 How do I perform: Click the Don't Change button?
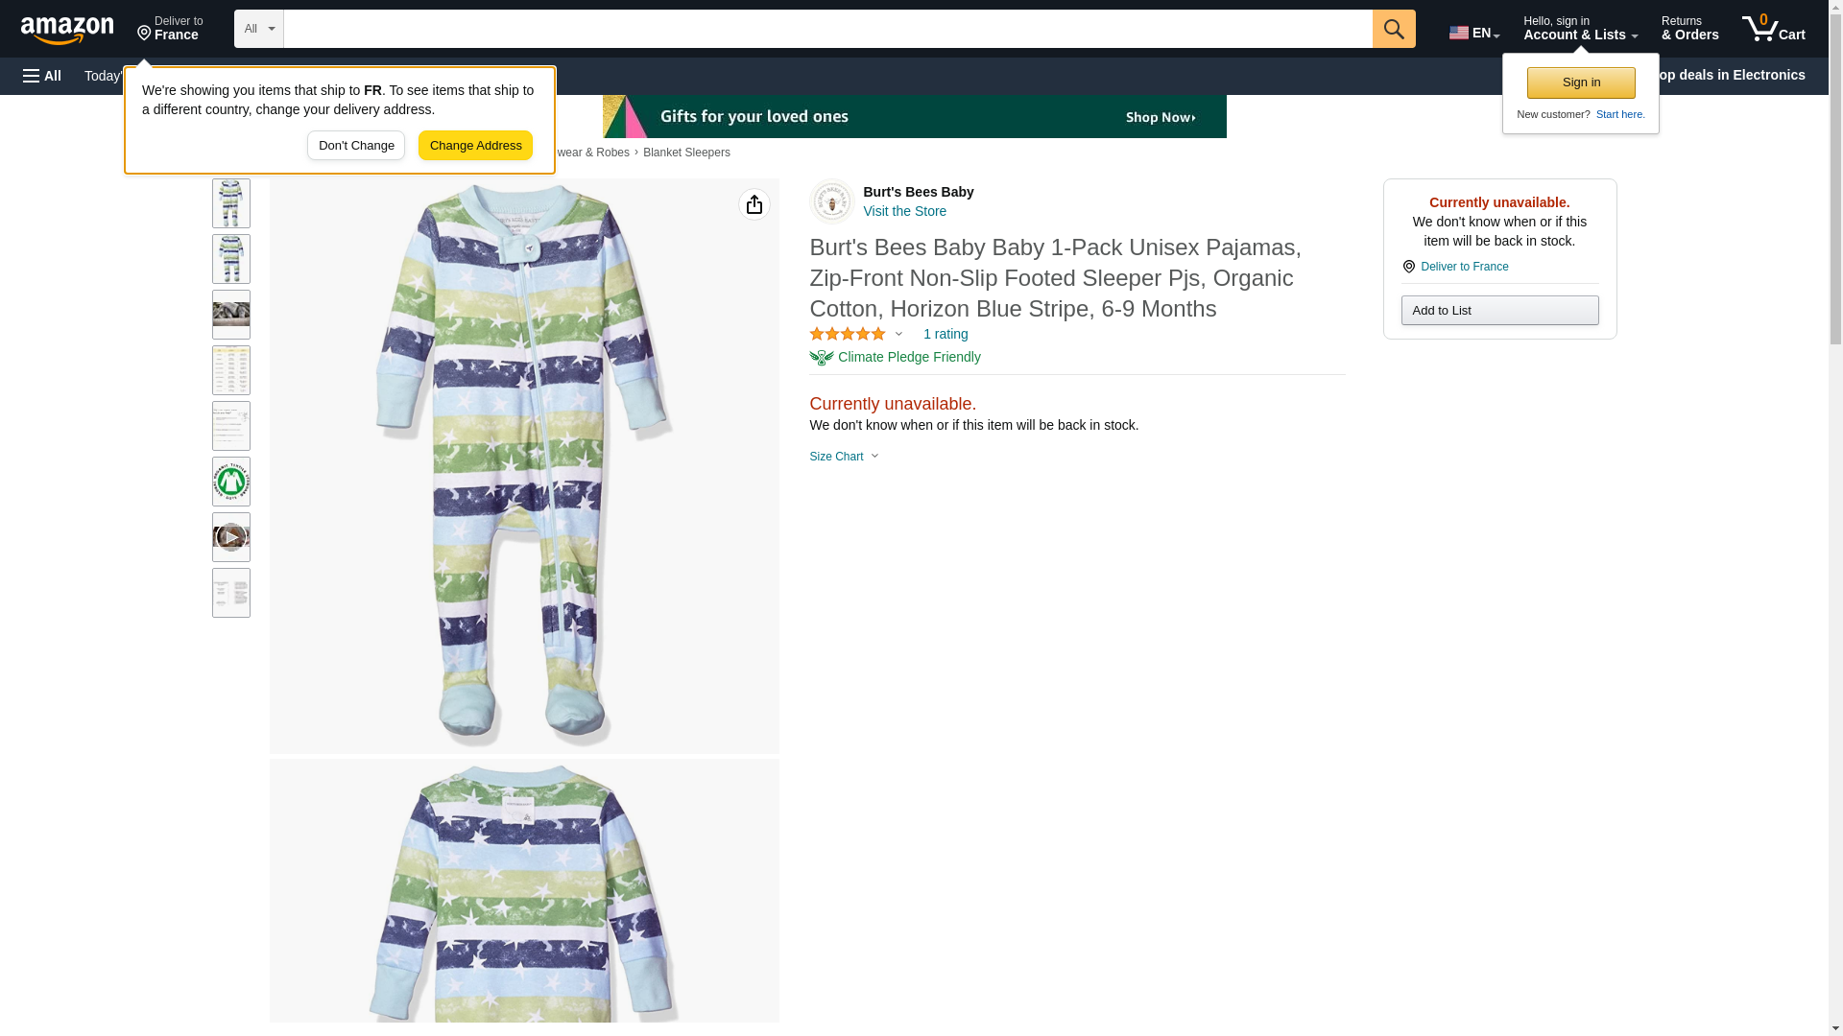coord(356,146)
